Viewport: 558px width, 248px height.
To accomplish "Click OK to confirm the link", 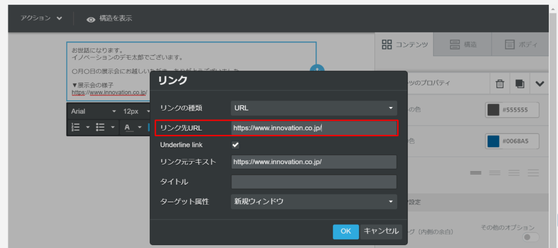I will pyautogui.click(x=346, y=231).
